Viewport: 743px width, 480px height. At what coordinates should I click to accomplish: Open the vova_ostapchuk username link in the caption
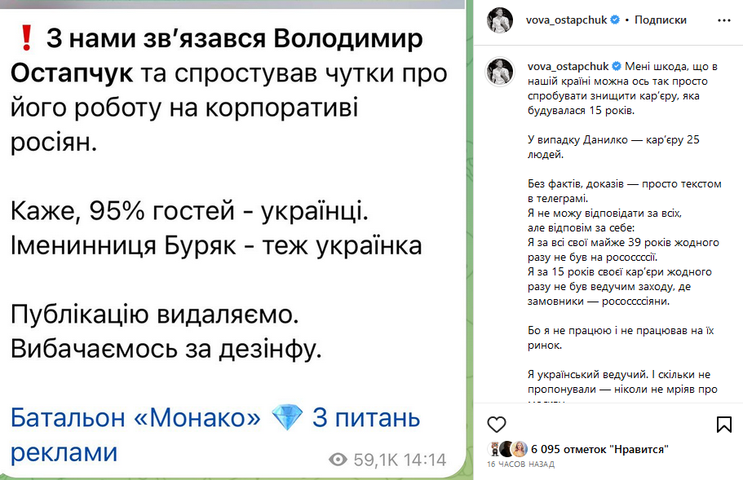[568, 65]
